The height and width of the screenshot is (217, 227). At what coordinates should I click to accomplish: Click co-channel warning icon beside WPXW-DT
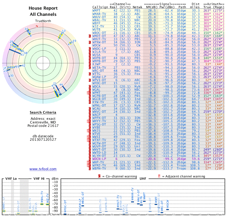(90, 42)
